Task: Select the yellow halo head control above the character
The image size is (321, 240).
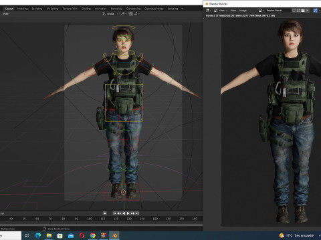Action: (123, 28)
